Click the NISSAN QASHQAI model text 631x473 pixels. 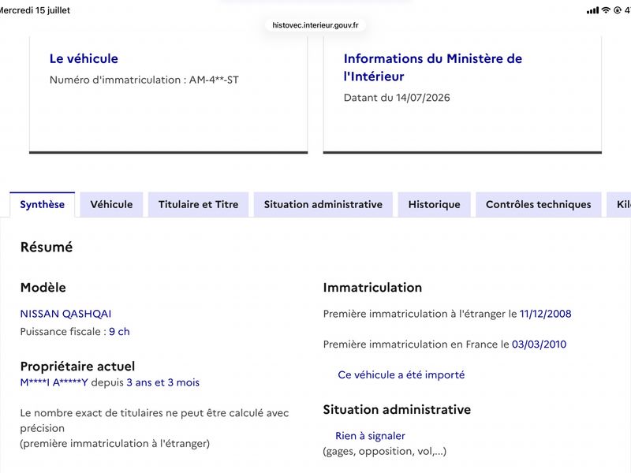coord(65,314)
